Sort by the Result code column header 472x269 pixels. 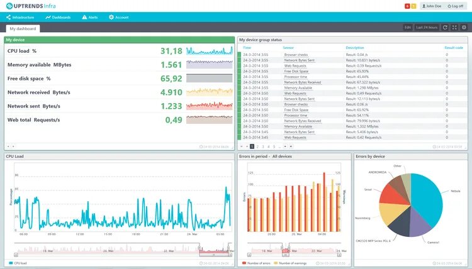454,48
